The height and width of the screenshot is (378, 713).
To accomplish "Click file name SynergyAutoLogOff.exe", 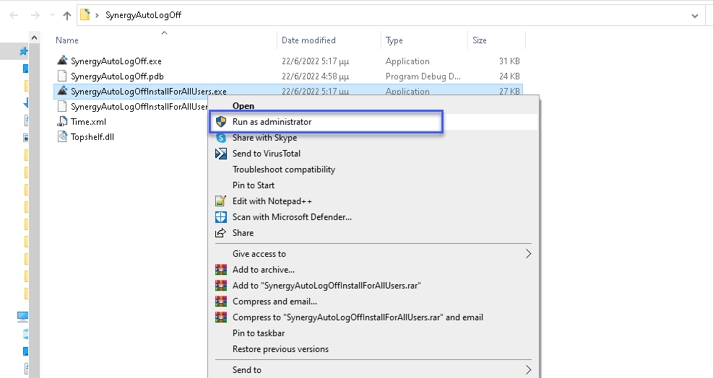I will click(x=116, y=61).
